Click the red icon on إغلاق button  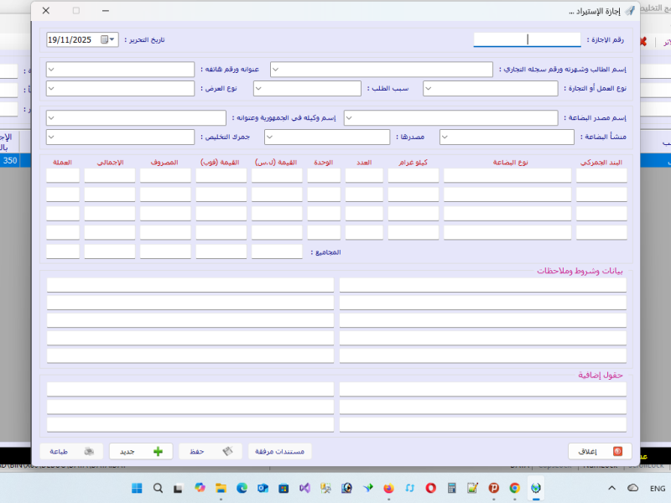click(x=617, y=451)
